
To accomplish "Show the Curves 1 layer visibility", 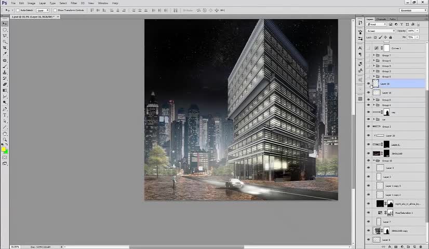I will pyautogui.click(x=368, y=48).
